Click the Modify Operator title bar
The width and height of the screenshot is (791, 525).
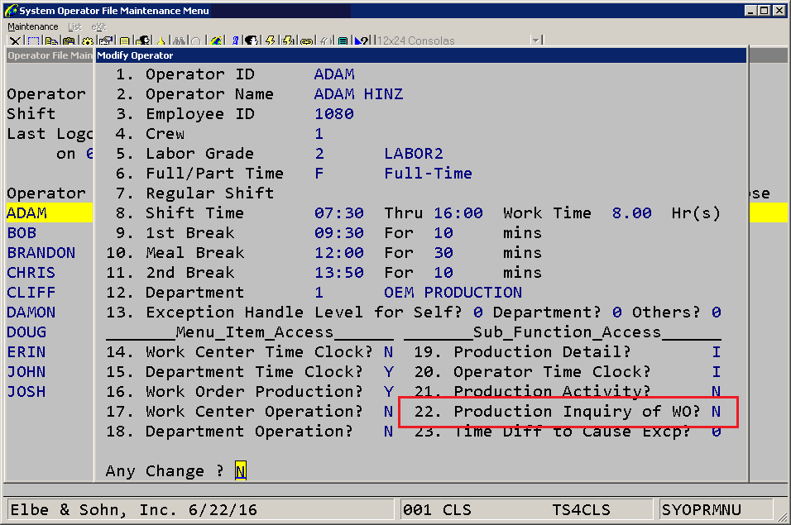[x=420, y=55]
